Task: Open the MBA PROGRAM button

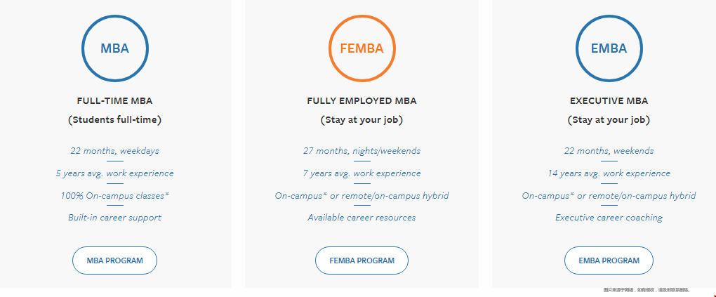Action: click(x=114, y=260)
